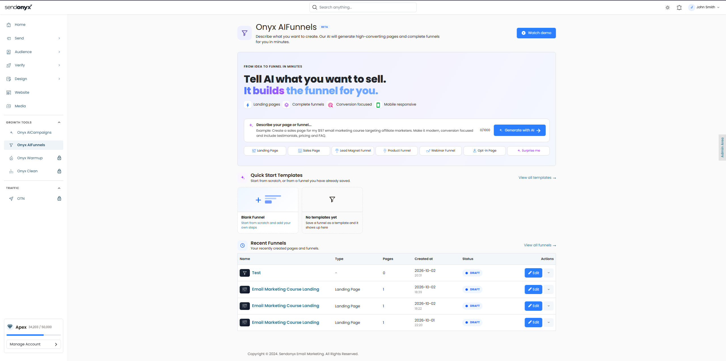Viewport: 726px width, 361px height.
Task: Click the Website sidebar icon
Action: [9, 93]
